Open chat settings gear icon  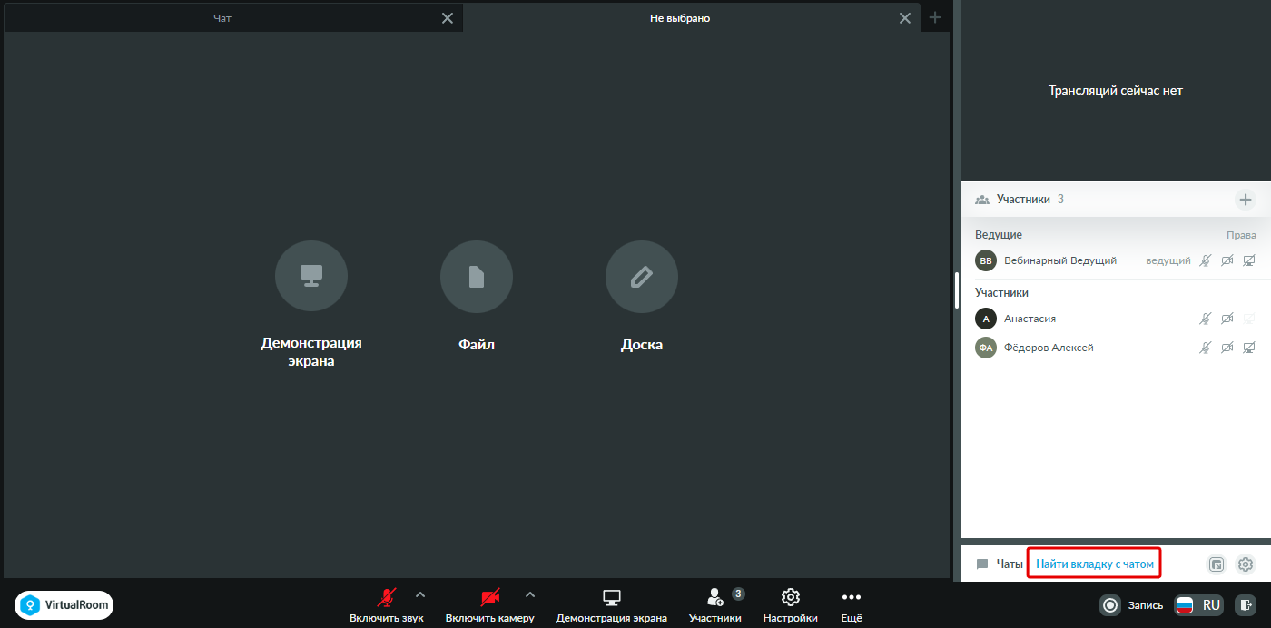(1246, 564)
